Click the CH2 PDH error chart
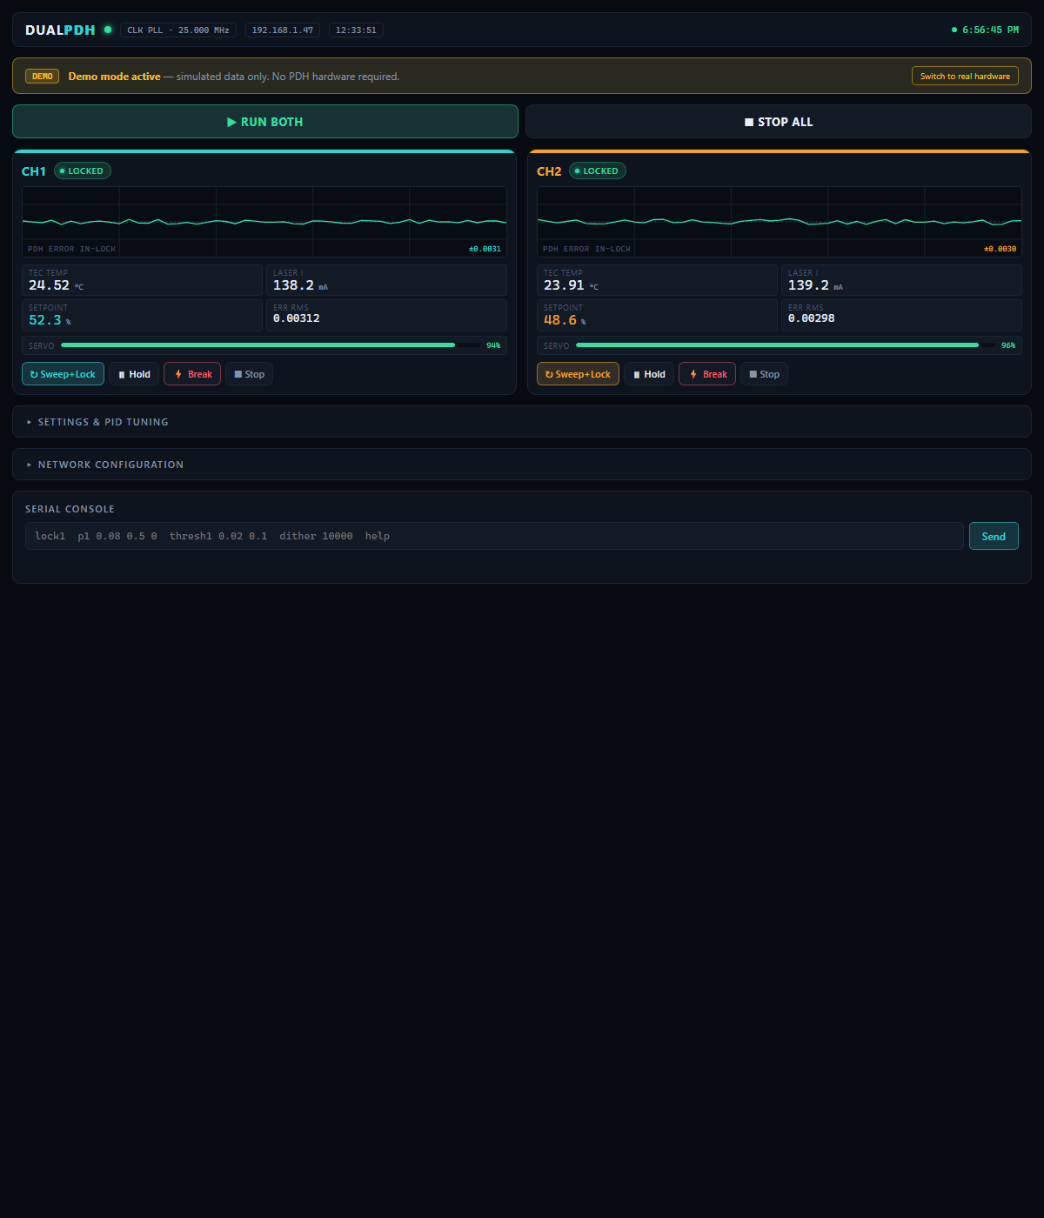The image size is (1044, 1218). click(780, 222)
